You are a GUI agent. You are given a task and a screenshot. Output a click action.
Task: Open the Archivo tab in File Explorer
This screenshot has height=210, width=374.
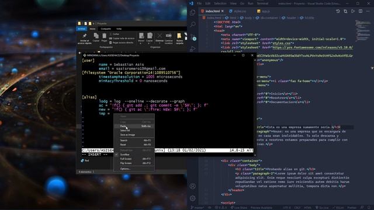(x=82, y=29)
